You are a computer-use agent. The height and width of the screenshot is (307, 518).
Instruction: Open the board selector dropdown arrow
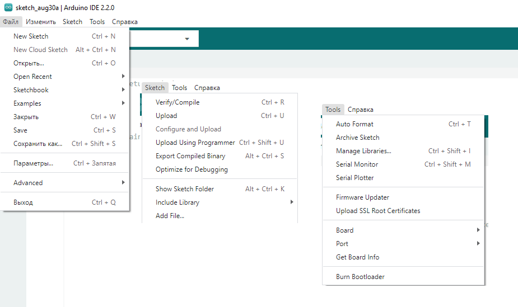[187, 39]
